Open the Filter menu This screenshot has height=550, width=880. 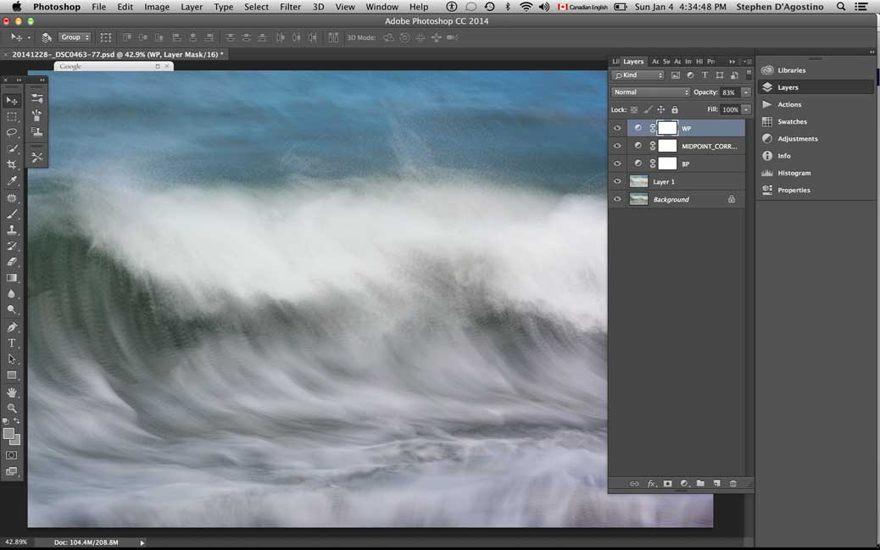290,7
